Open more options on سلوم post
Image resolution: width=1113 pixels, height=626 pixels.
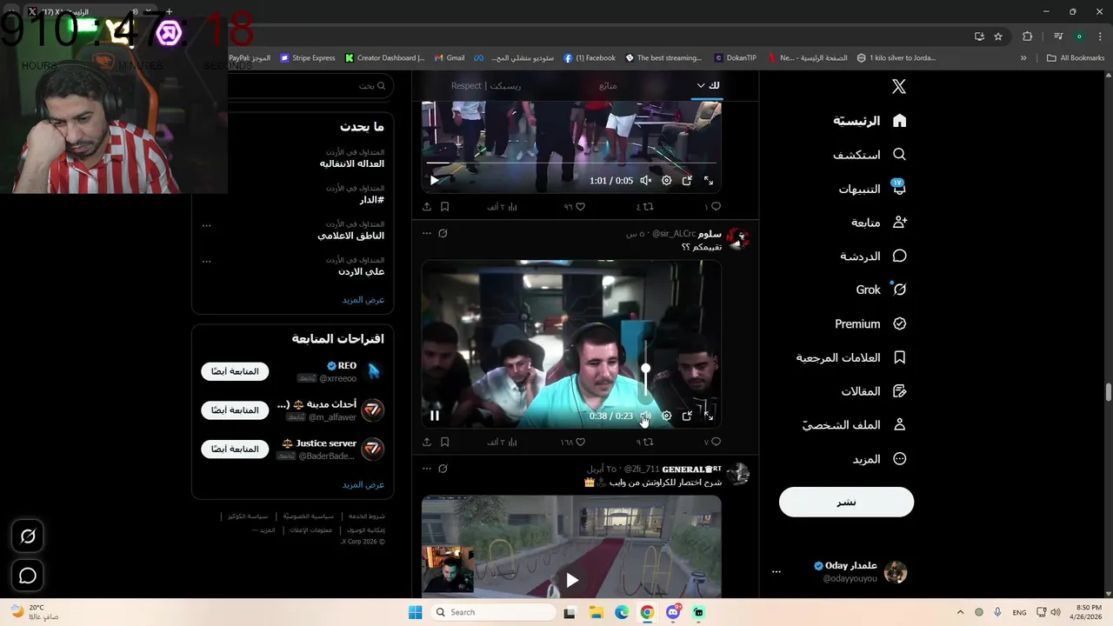[x=426, y=233]
